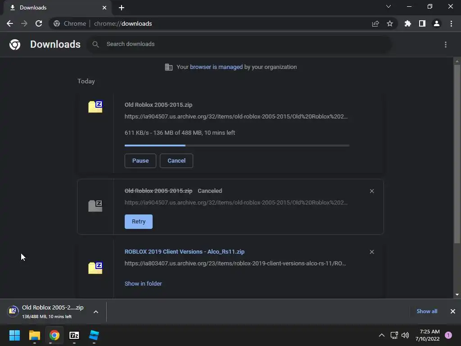Click Show all downloads link
Viewport: 461px width, 346px height.
pyautogui.click(x=427, y=311)
